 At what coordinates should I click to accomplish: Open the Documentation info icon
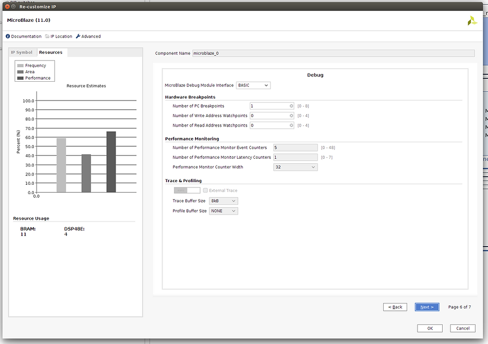[x=8, y=36]
